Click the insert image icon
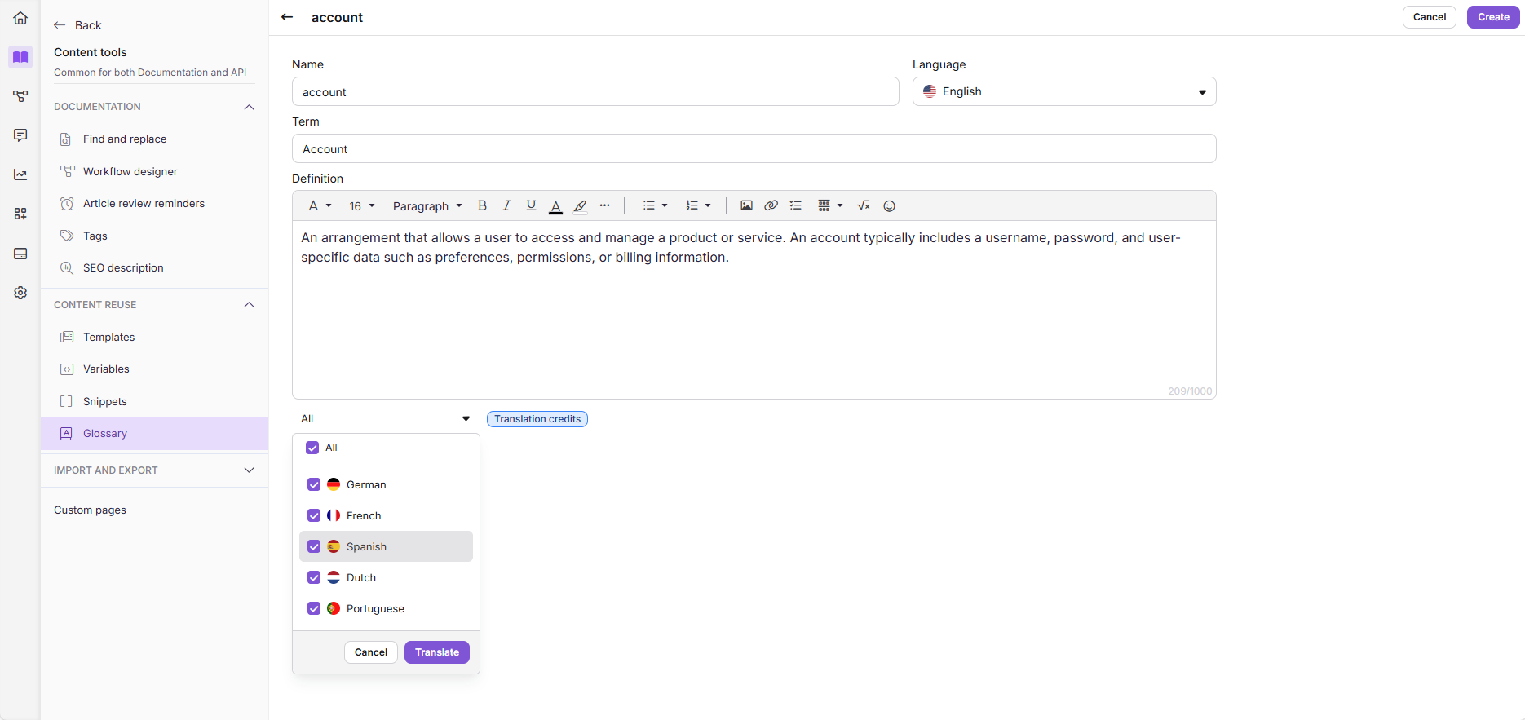 (746, 206)
